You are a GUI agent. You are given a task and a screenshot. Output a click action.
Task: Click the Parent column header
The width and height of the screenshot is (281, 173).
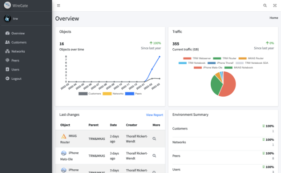[93, 125]
